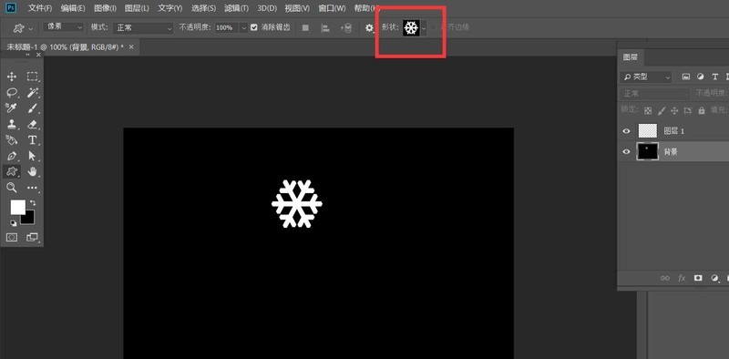The width and height of the screenshot is (729, 359).
Task: Toggle lock transparent pixels
Action: 648,110
